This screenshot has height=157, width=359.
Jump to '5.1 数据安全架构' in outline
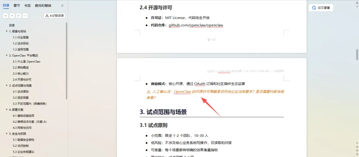coord(24,140)
